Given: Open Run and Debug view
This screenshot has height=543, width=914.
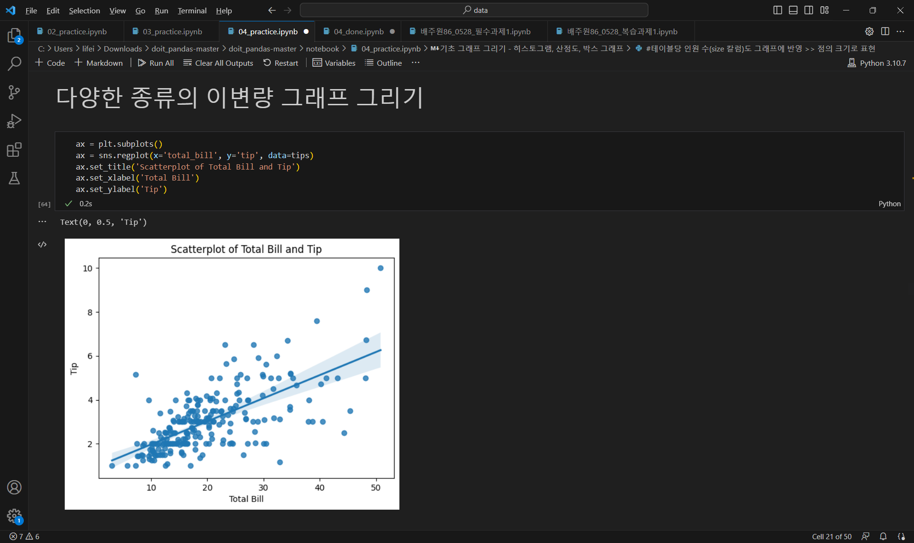Looking at the screenshot, I should (x=14, y=121).
